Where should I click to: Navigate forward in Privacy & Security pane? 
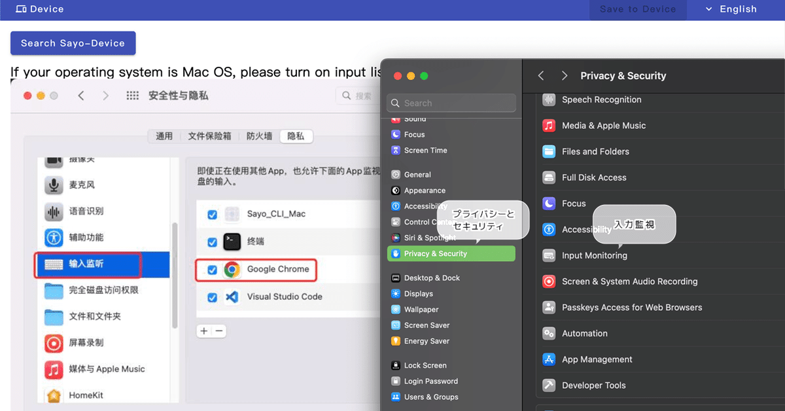coord(565,76)
